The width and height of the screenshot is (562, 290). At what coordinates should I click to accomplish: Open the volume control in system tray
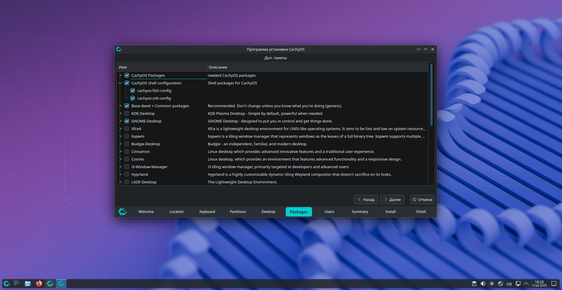(483, 284)
